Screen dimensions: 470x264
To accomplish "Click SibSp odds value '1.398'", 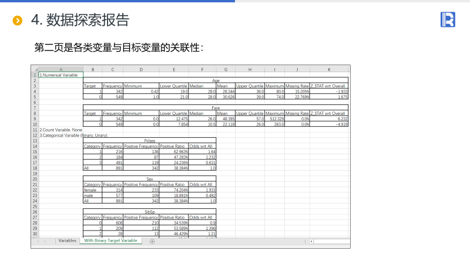I will pos(202,228).
